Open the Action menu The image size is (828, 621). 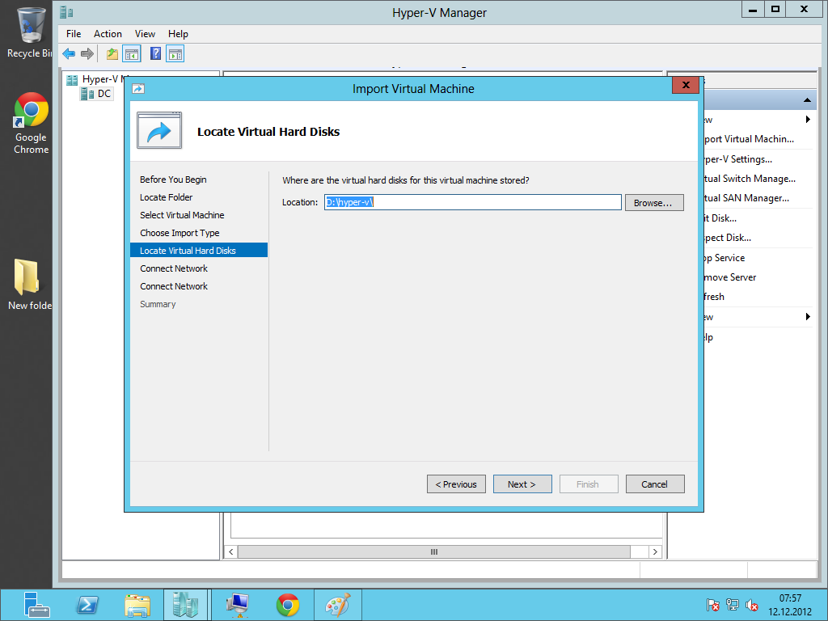[x=108, y=34]
